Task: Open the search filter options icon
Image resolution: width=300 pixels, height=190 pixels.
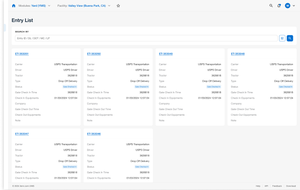Action: click(x=282, y=38)
